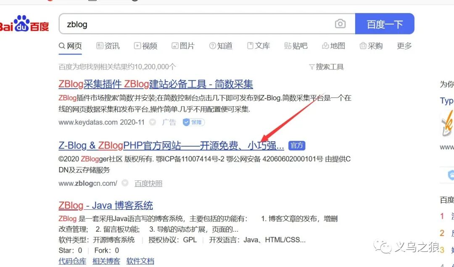Click the 官方 badge on the ZBlogPHP result
The width and height of the screenshot is (454, 267).
pos(296,145)
